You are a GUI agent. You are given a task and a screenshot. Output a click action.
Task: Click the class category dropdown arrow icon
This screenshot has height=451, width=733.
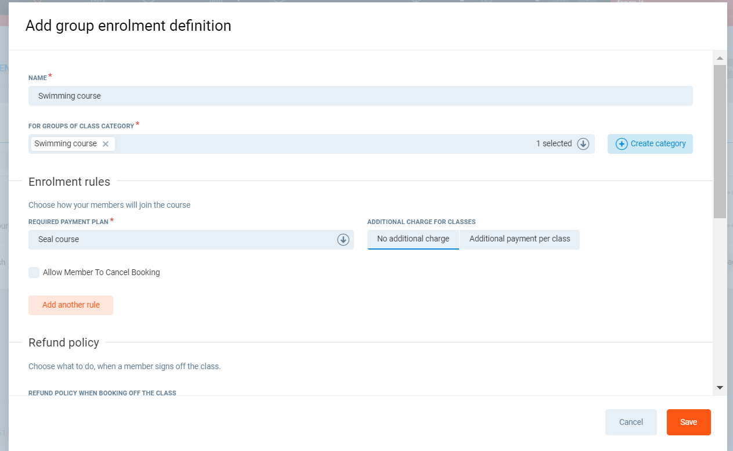tap(583, 144)
